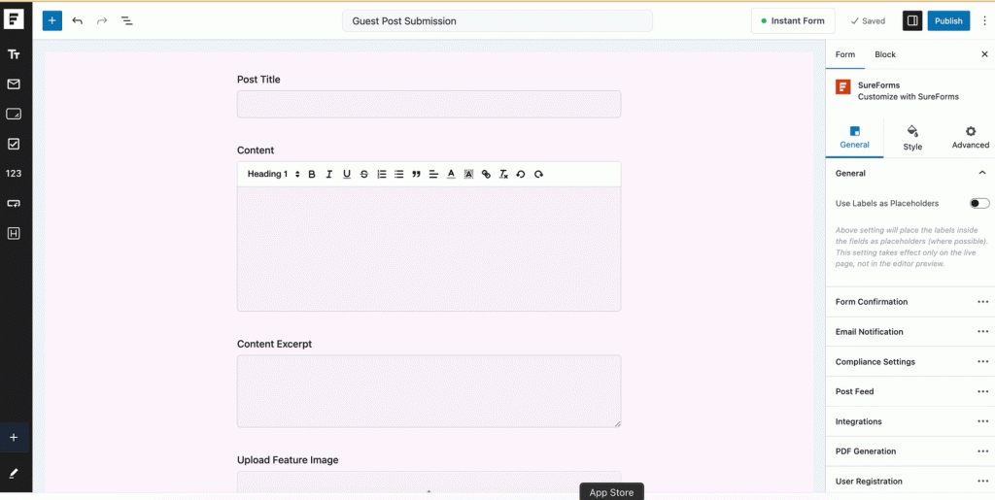Close the settings sidebar with X
The height and width of the screenshot is (500, 995).
(984, 54)
